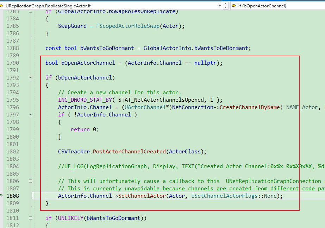Click the current-statement arrow at line 1808
The image size is (325, 228).
pyautogui.click(x=1, y=195)
